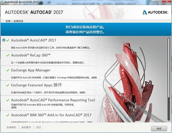This screenshot has width=172, height=133.
Task: Click the checkmark for Exchange Featured Apps
Action: (8, 85)
